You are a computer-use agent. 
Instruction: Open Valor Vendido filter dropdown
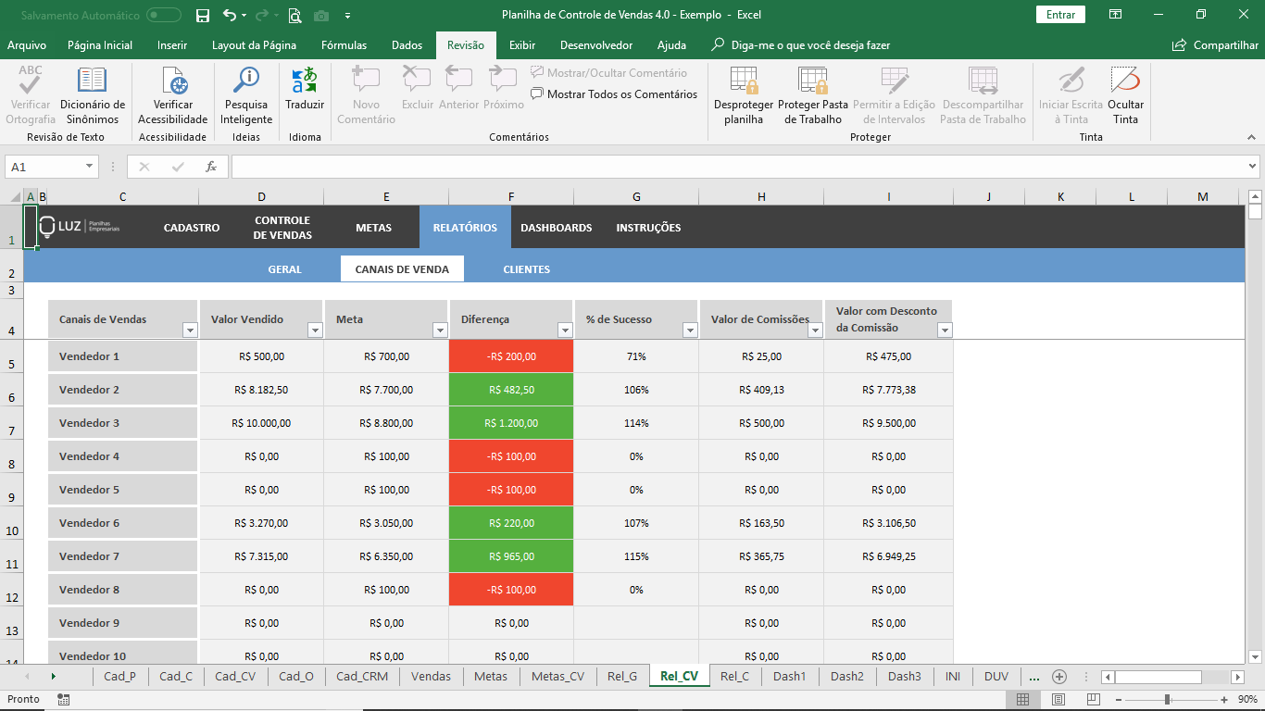click(x=315, y=330)
